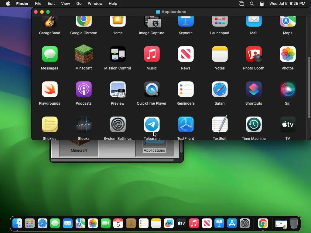Open the Photo Booth app icon
The height and width of the screenshot is (233, 311).
point(254,54)
